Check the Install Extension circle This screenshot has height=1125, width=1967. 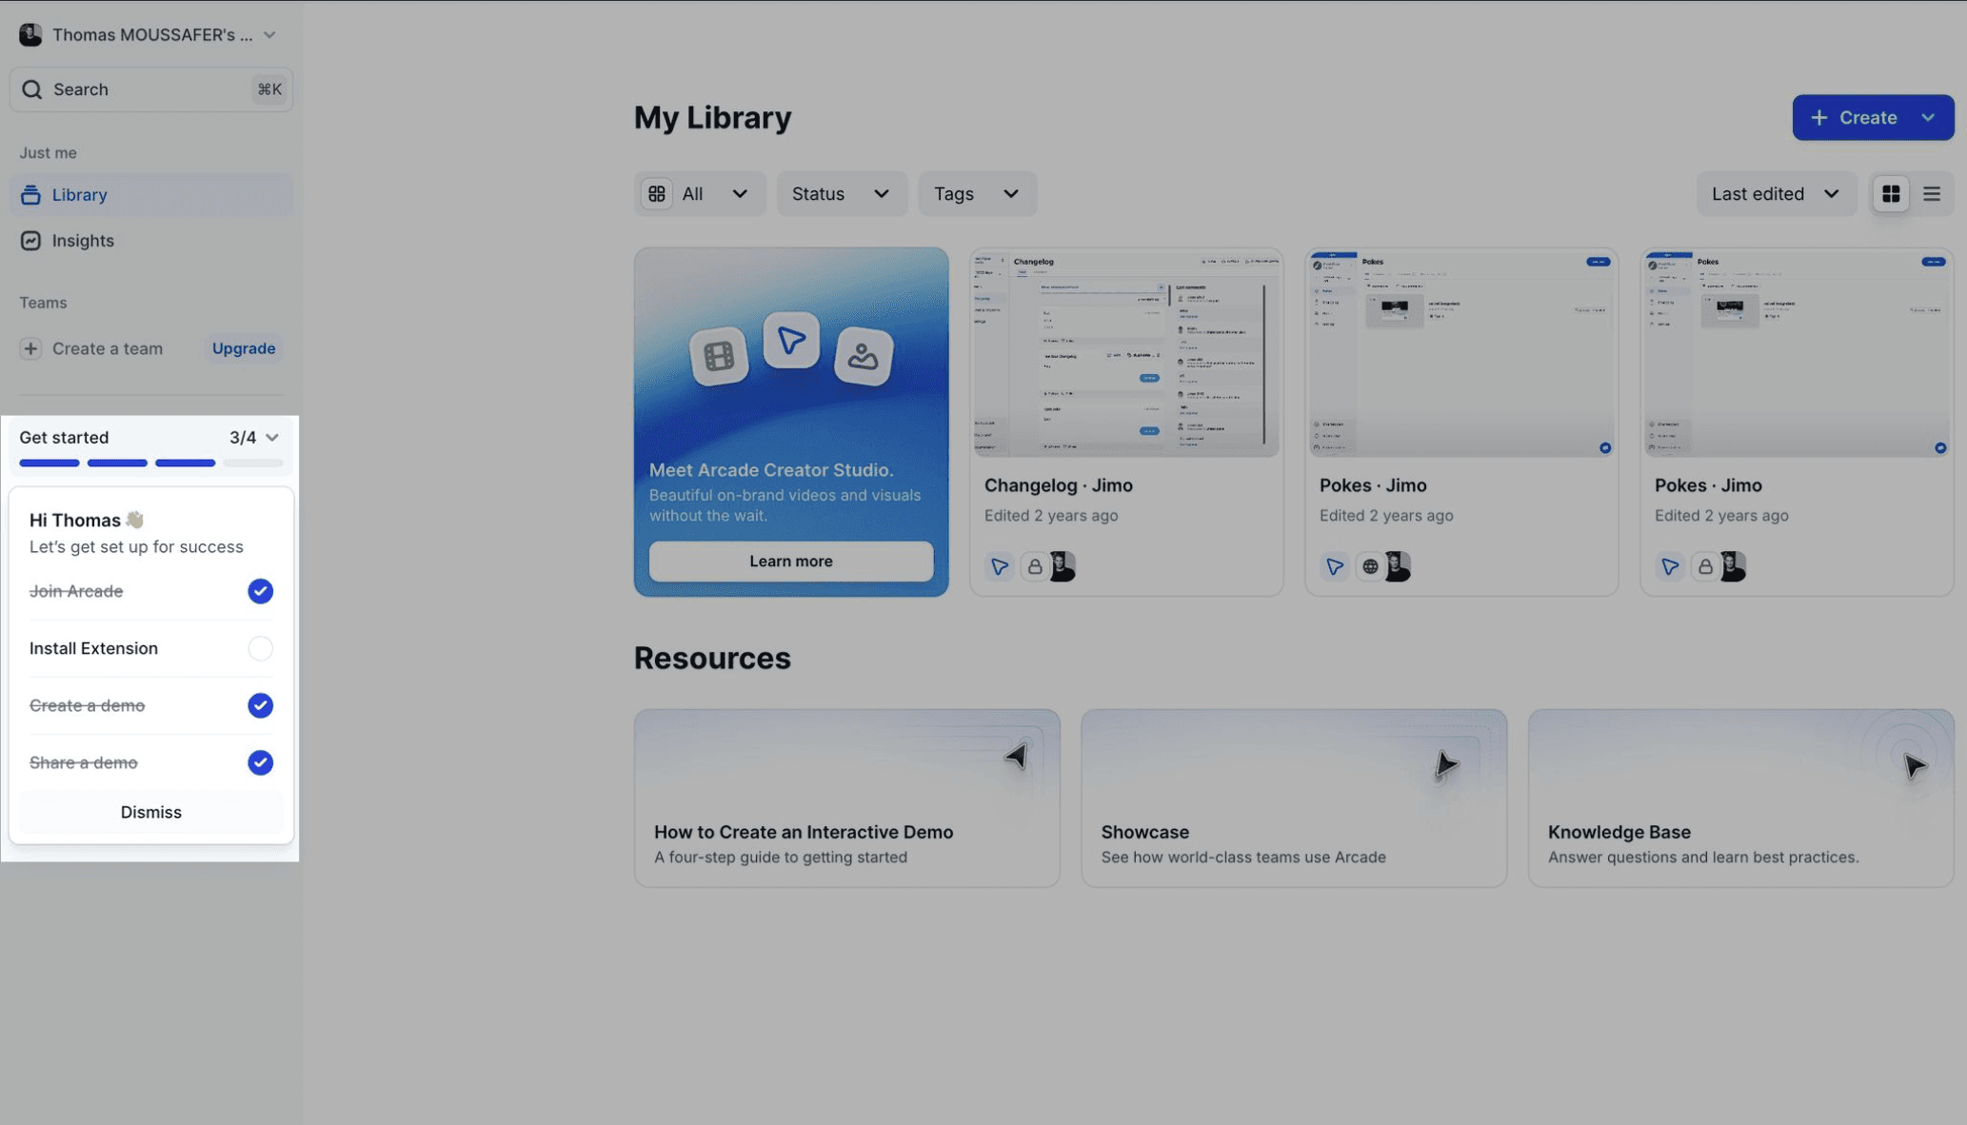[260, 648]
